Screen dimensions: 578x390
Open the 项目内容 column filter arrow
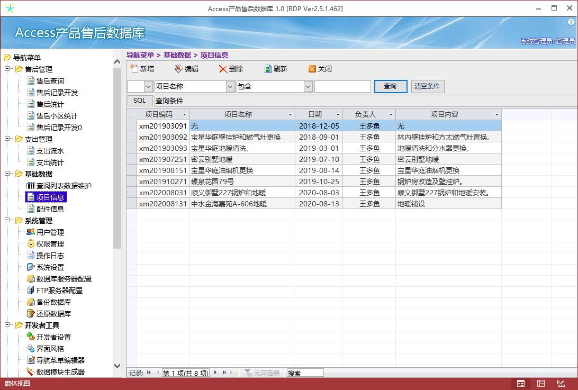click(x=496, y=115)
